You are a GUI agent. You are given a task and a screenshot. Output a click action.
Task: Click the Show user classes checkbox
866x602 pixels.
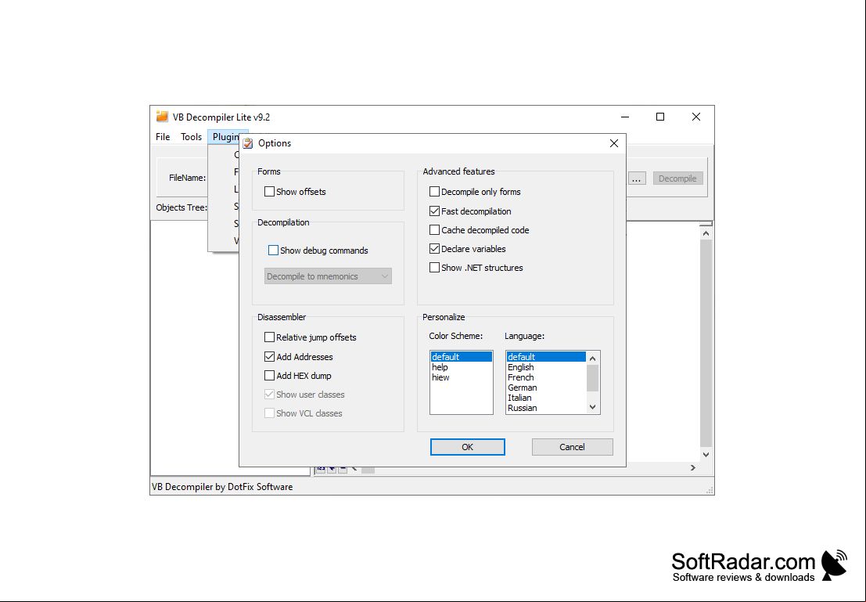pos(270,395)
